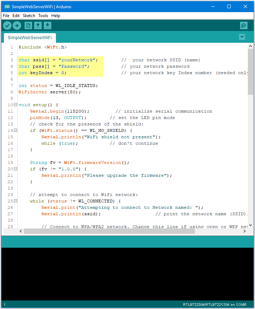The image size is (255, 309).
Task: Open the Serial Monitor magnifier icon
Action: [x=244, y=26]
